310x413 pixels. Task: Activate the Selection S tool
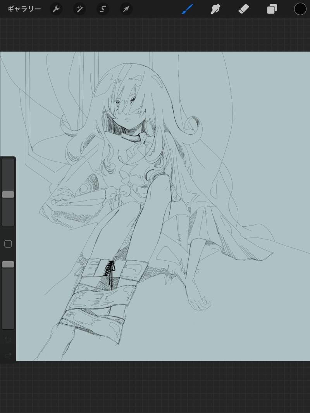click(x=103, y=9)
